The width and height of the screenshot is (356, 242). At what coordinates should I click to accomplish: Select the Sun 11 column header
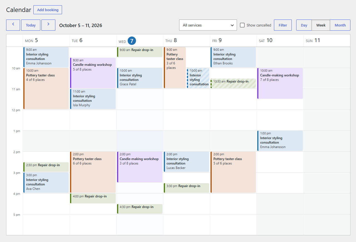pyautogui.click(x=327, y=41)
